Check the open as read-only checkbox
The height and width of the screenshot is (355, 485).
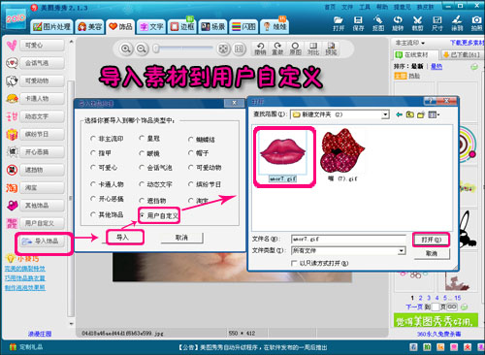pyautogui.click(x=294, y=263)
